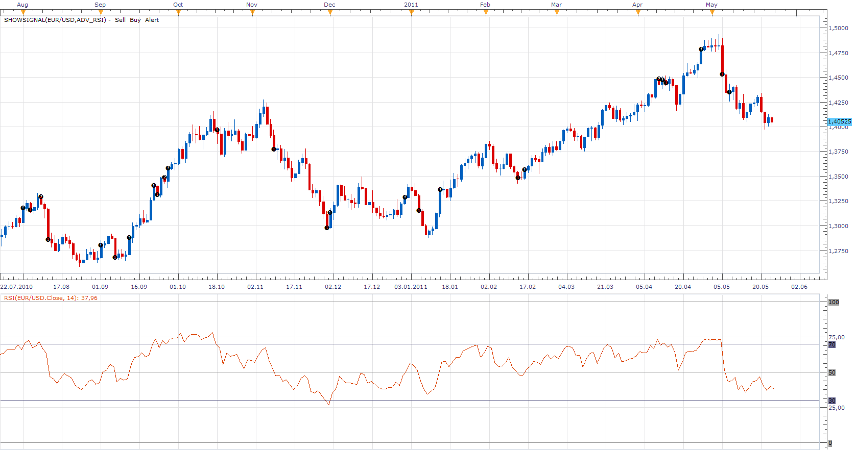Image resolution: width=856 pixels, height=450 pixels.
Task: Click the Buy legend label
Action: point(135,20)
